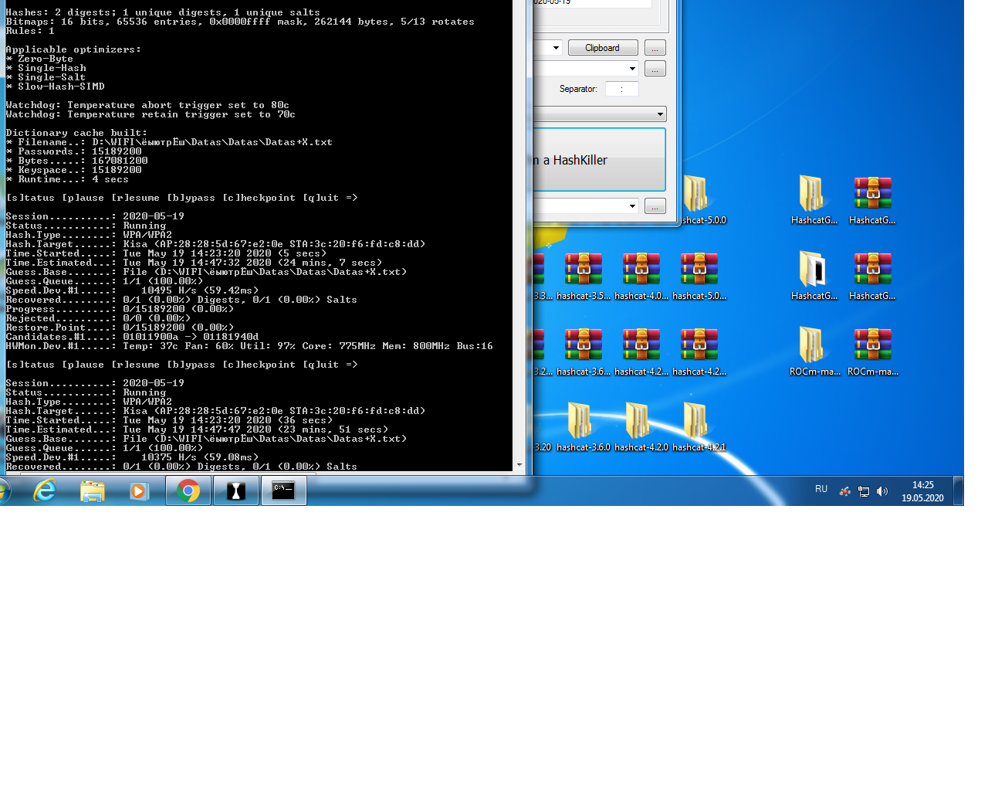Click the console scrollbar down arrow

(x=519, y=465)
